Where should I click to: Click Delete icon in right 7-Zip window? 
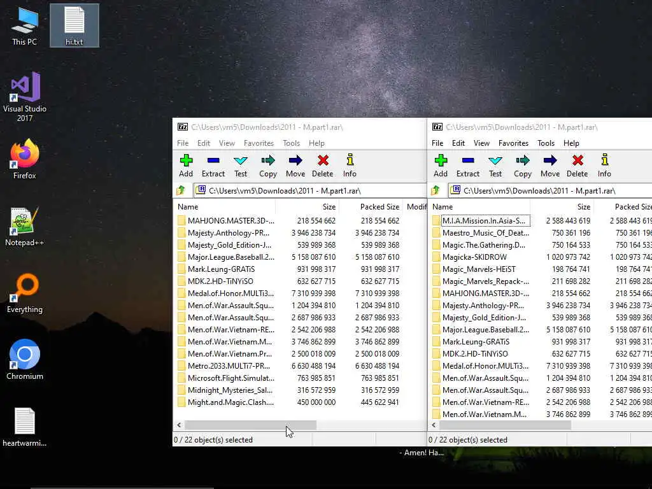pos(577,160)
